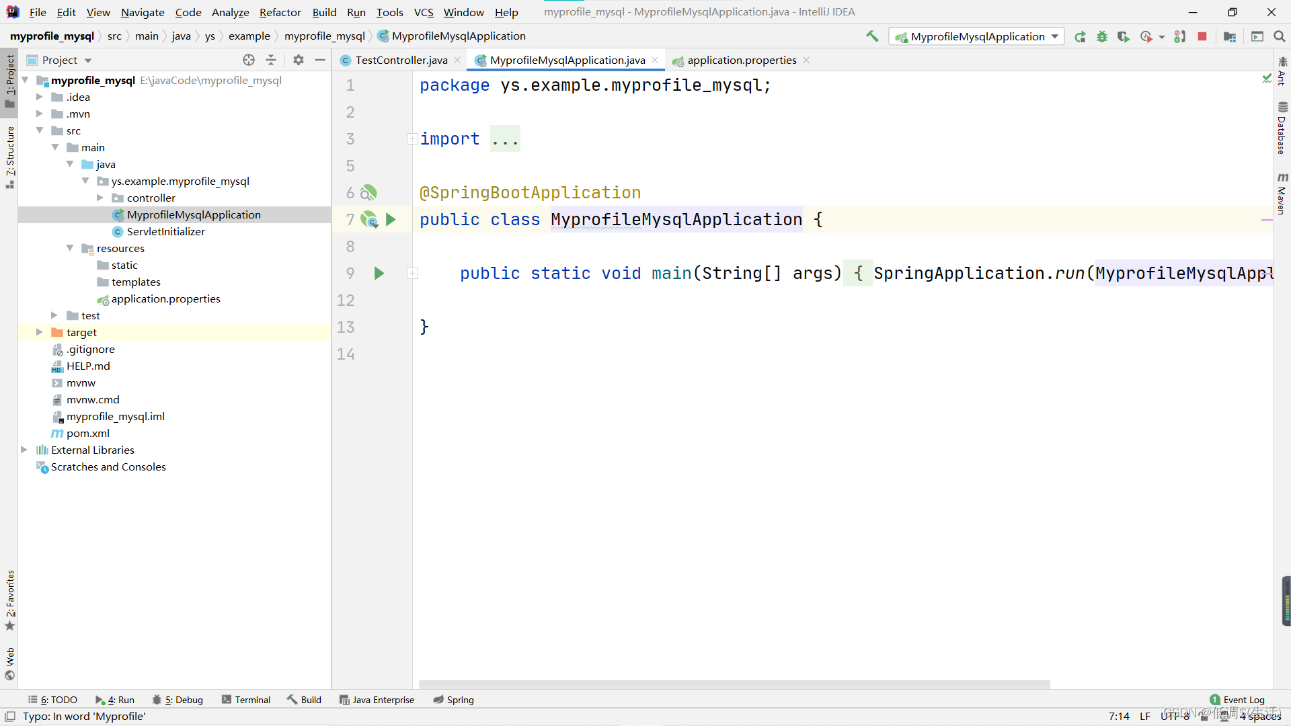Screen dimensions: 1291x726
Task: Click run gutter arrow beside main method
Action: click(379, 273)
